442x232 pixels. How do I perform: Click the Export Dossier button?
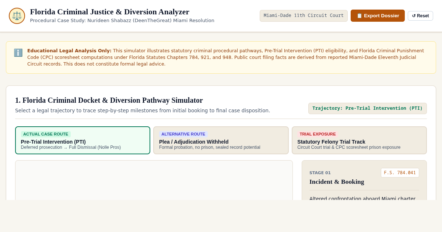click(x=378, y=15)
